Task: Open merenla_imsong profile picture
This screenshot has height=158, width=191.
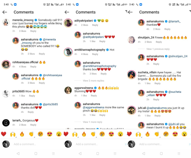Action: 6,23
